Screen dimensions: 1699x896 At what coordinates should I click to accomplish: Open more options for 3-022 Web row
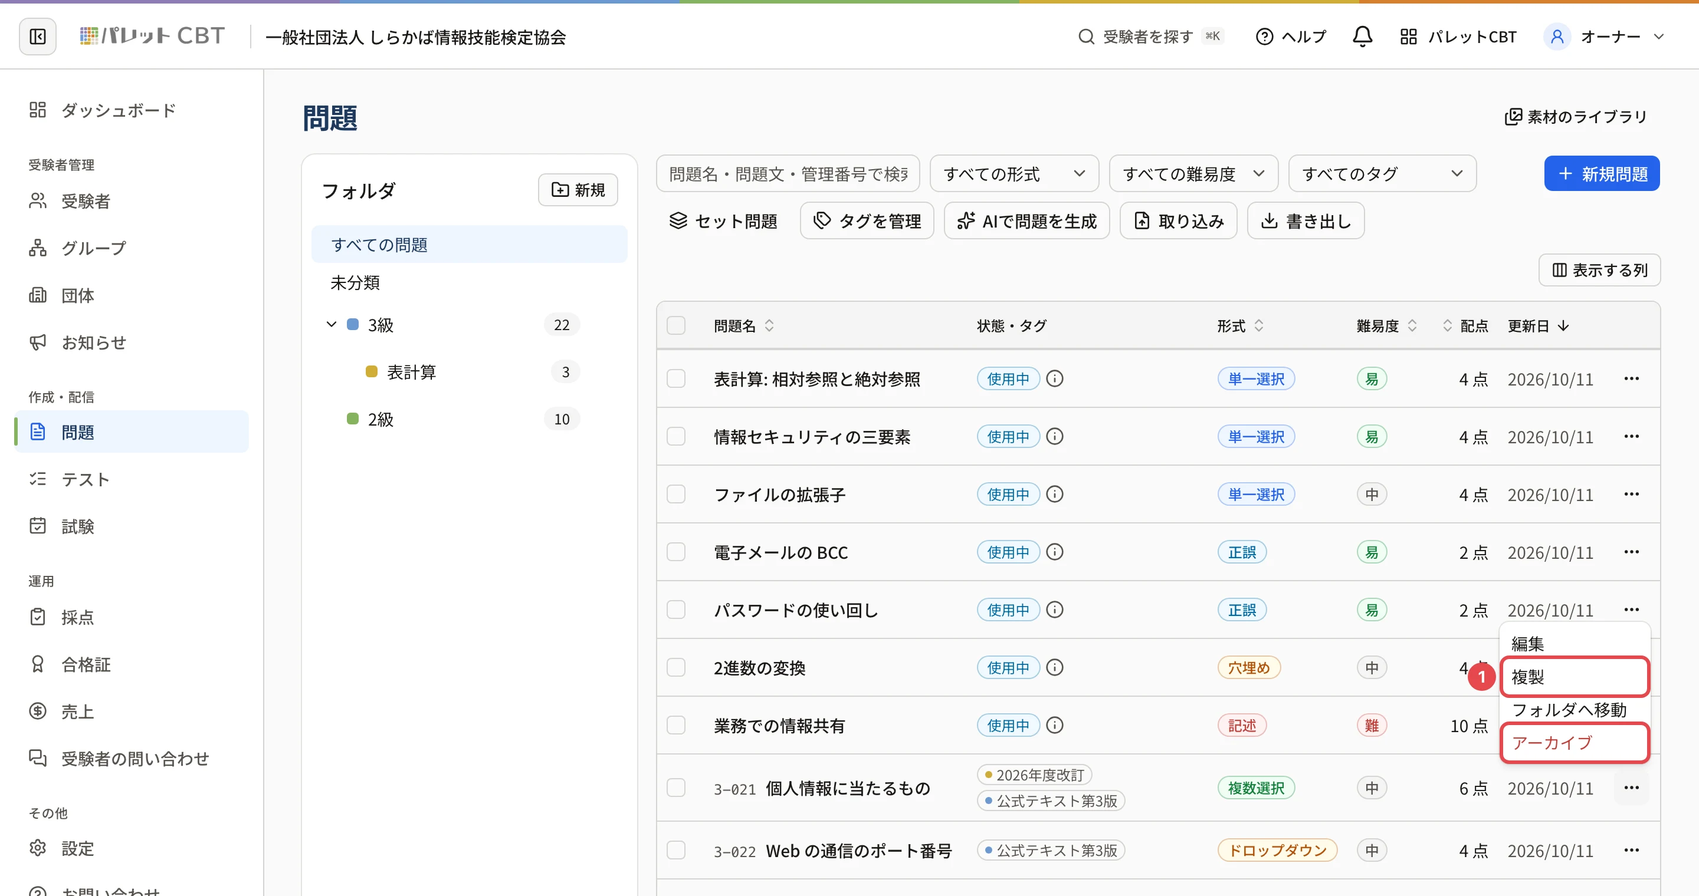coord(1631,850)
